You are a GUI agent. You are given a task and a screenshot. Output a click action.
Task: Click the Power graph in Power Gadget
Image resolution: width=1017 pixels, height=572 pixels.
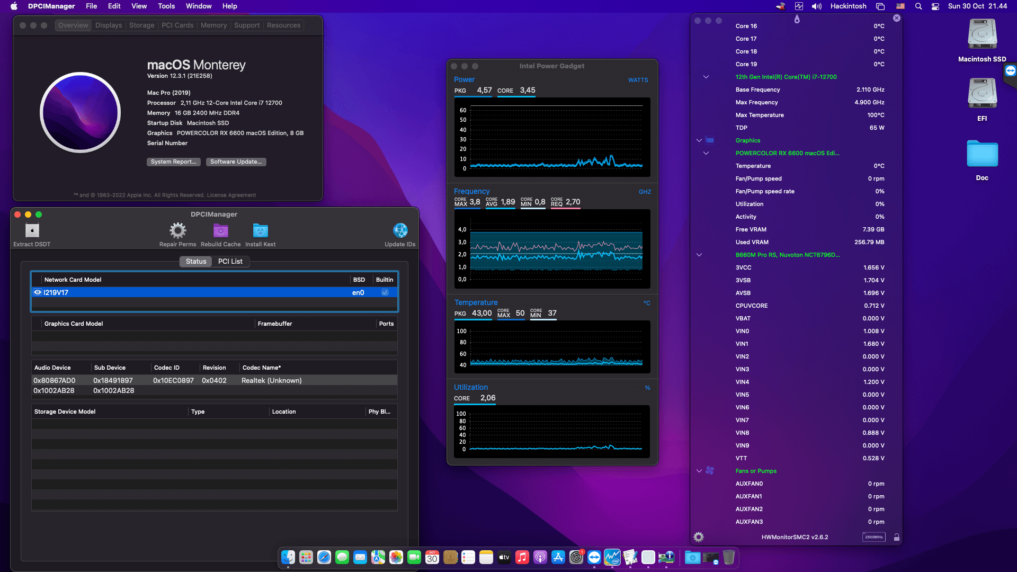tap(552, 138)
